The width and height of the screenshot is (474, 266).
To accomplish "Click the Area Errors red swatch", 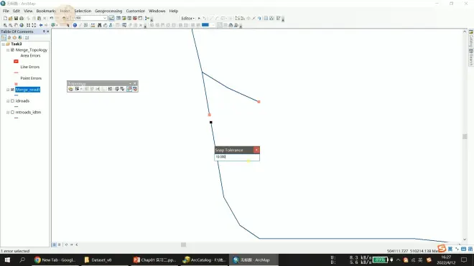I will click(16, 61).
